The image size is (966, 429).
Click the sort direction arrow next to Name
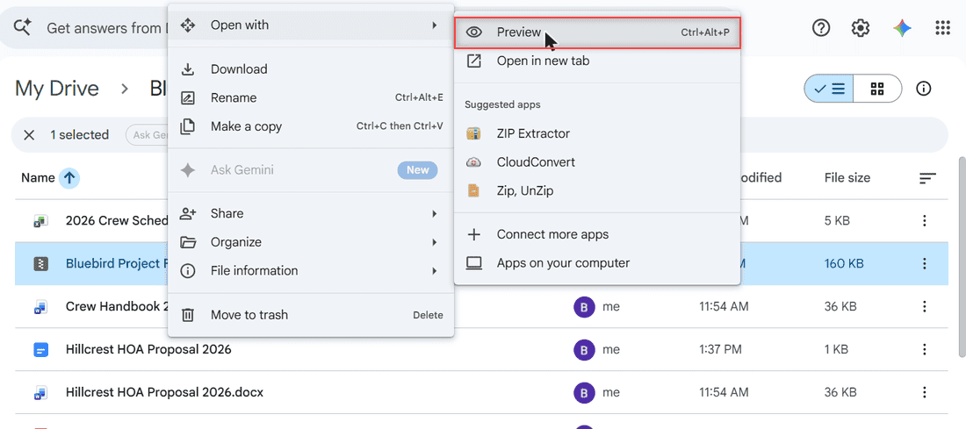pos(69,178)
